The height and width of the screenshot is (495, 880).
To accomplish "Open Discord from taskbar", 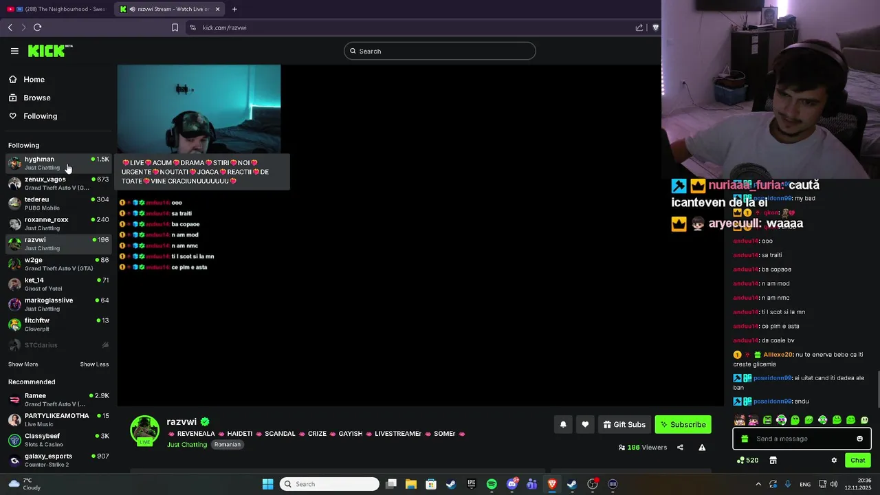I will pyautogui.click(x=512, y=484).
